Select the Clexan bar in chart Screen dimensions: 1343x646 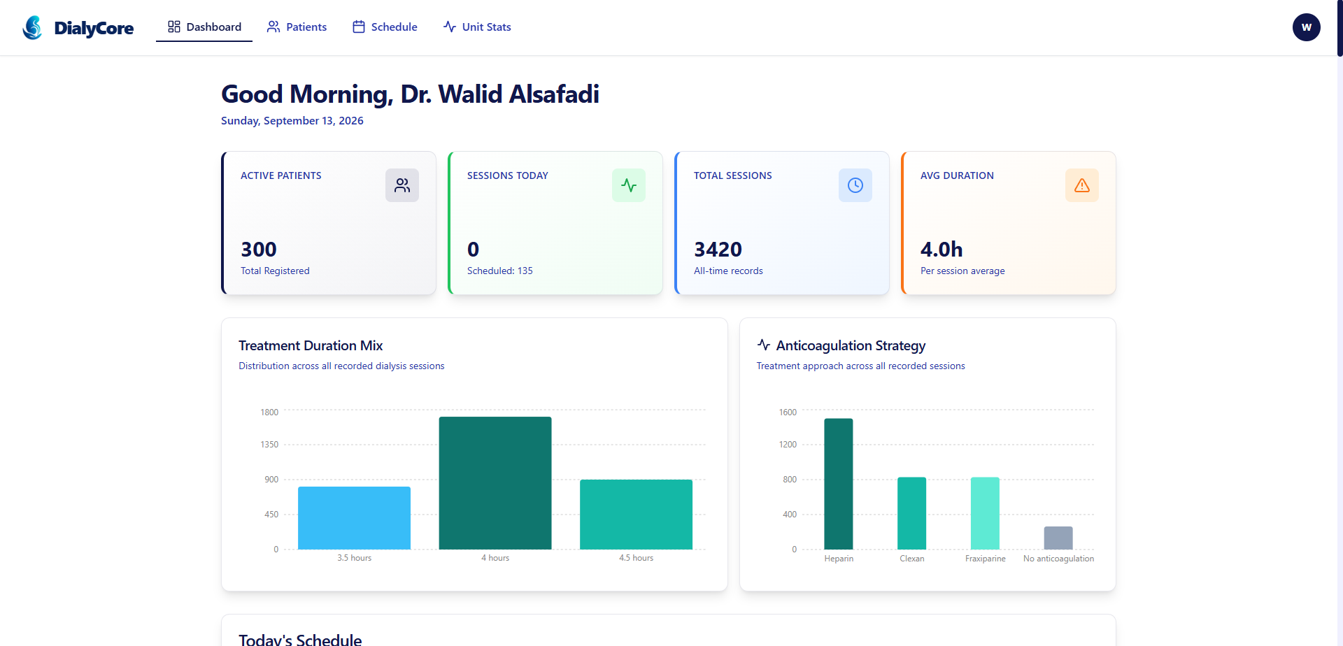(912, 513)
